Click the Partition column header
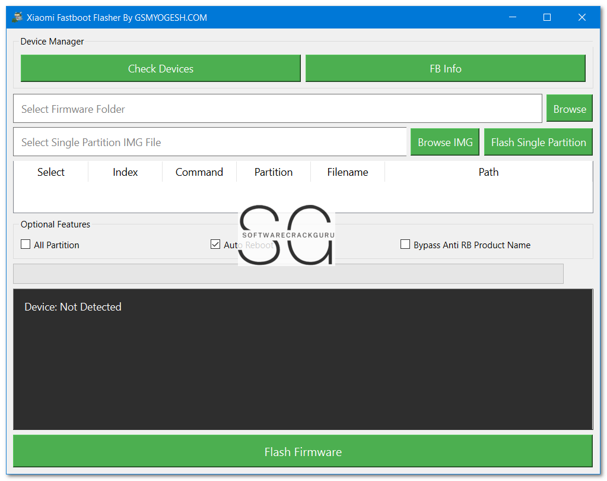Image resolution: width=607 pixels, height=481 pixels. [x=274, y=172]
